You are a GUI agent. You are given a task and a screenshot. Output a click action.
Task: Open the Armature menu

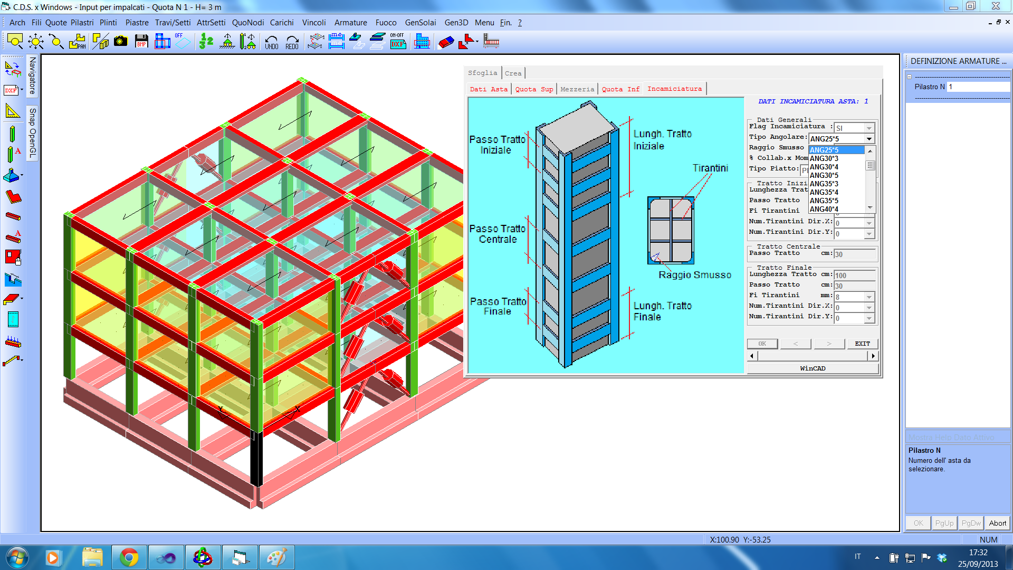[x=350, y=23]
